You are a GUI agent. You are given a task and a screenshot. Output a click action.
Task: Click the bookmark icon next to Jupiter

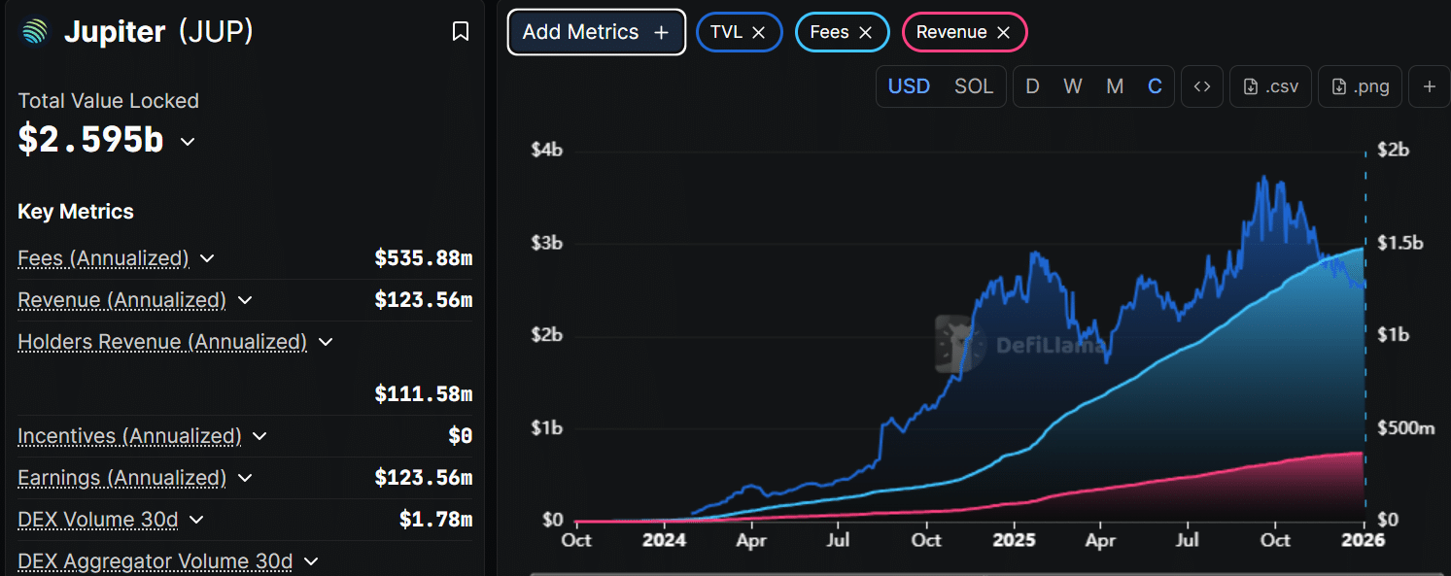pos(461,32)
